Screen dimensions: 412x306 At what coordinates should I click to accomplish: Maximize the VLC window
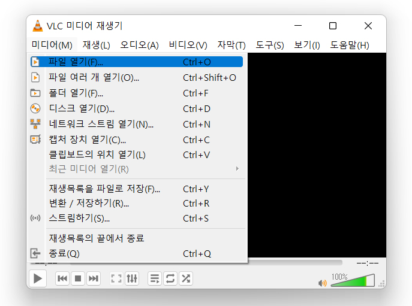coord(333,26)
